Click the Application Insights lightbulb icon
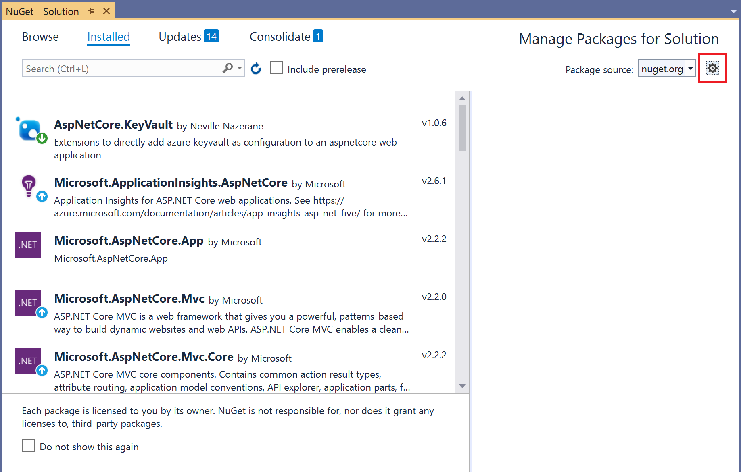This screenshot has height=472, width=741. coord(29,186)
